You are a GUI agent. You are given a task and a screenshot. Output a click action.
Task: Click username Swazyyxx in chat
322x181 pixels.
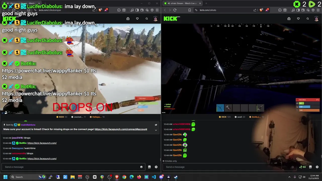pos(18,148)
